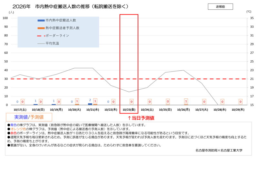This screenshot has width=258, height=169.
Task: Click the 10/20(火) date label
Action: tap(74, 110)
